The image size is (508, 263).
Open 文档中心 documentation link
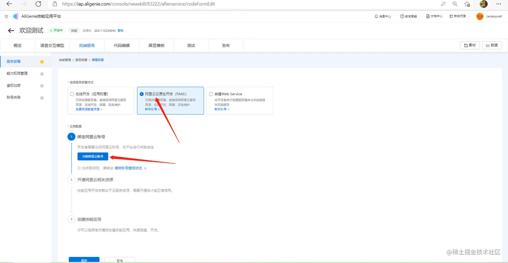pyautogui.click(x=434, y=16)
